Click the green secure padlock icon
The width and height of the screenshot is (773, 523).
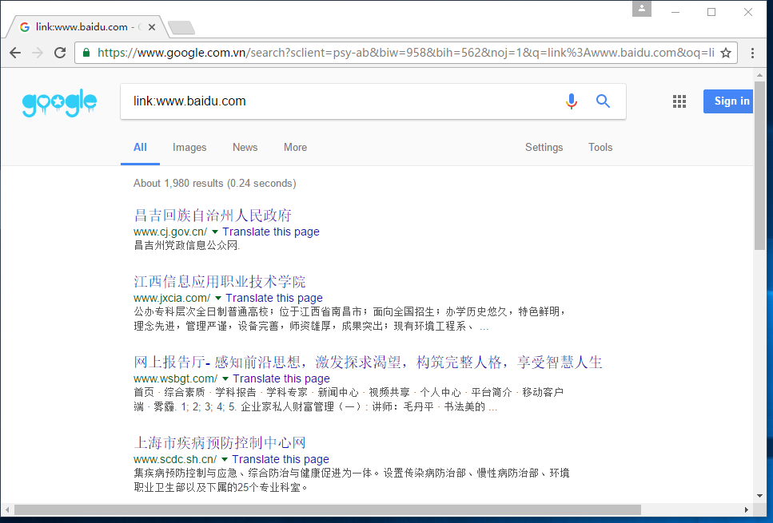(86, 52)
